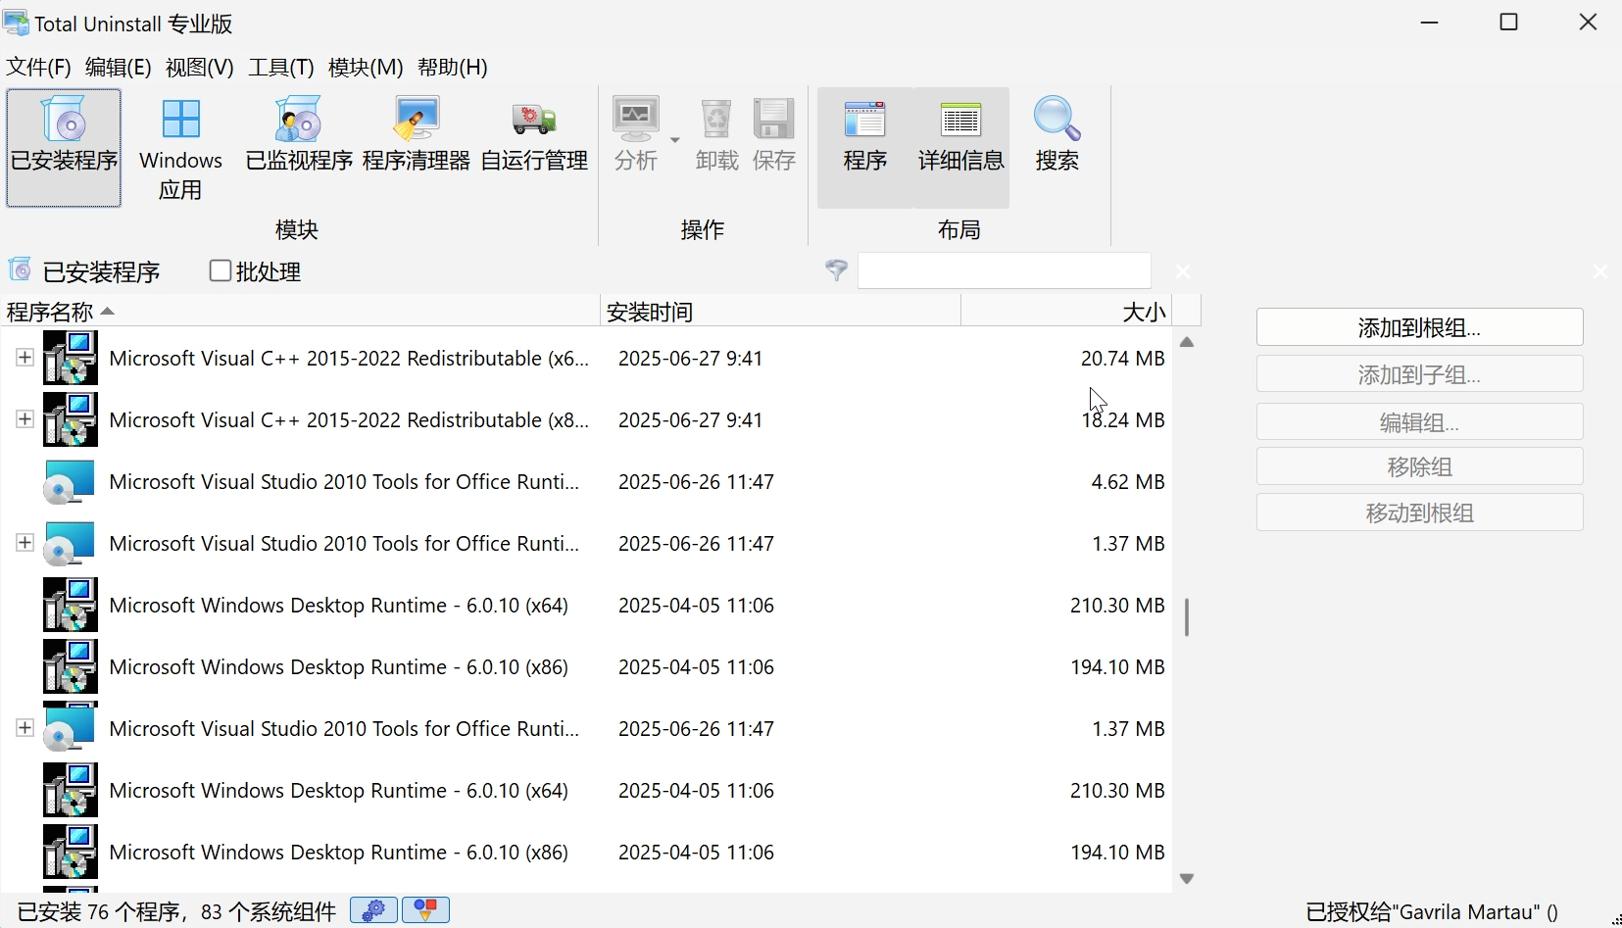Viewport: 1622px width, 928px height.
Task: Click the 移除组 button
Action: 1419,466
